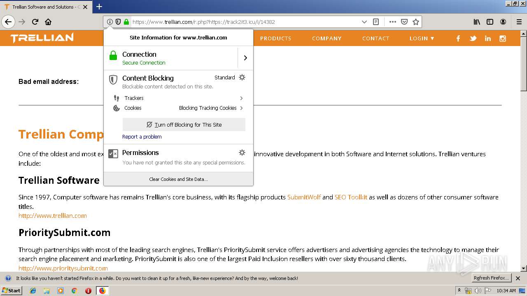Close the Trellian Software and Solutions tab

(x=85, y=7)
